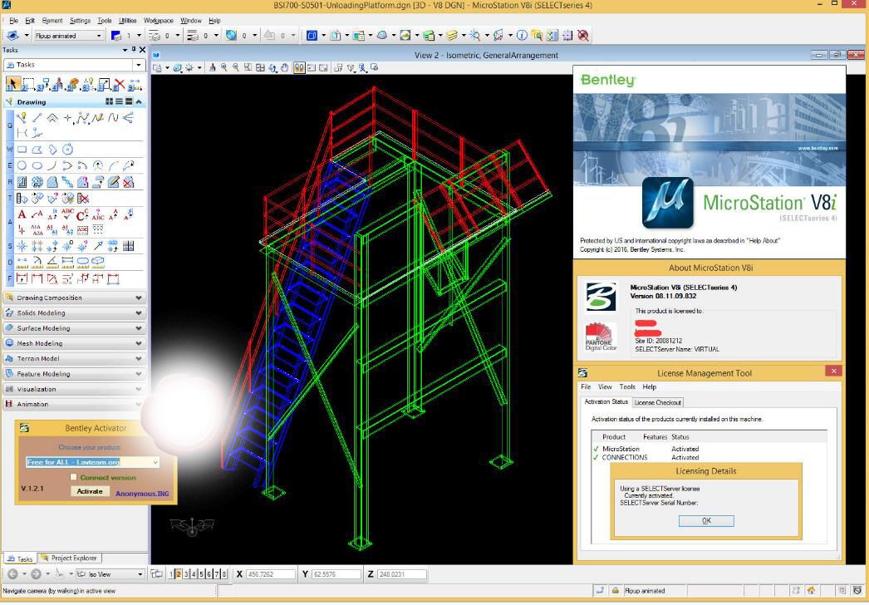Select the Place Block rectangle tool
This screenshot has width=869, height=605.
click(x=22, y=150)
